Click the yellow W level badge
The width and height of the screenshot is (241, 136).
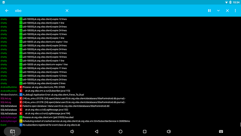point(21,121)
